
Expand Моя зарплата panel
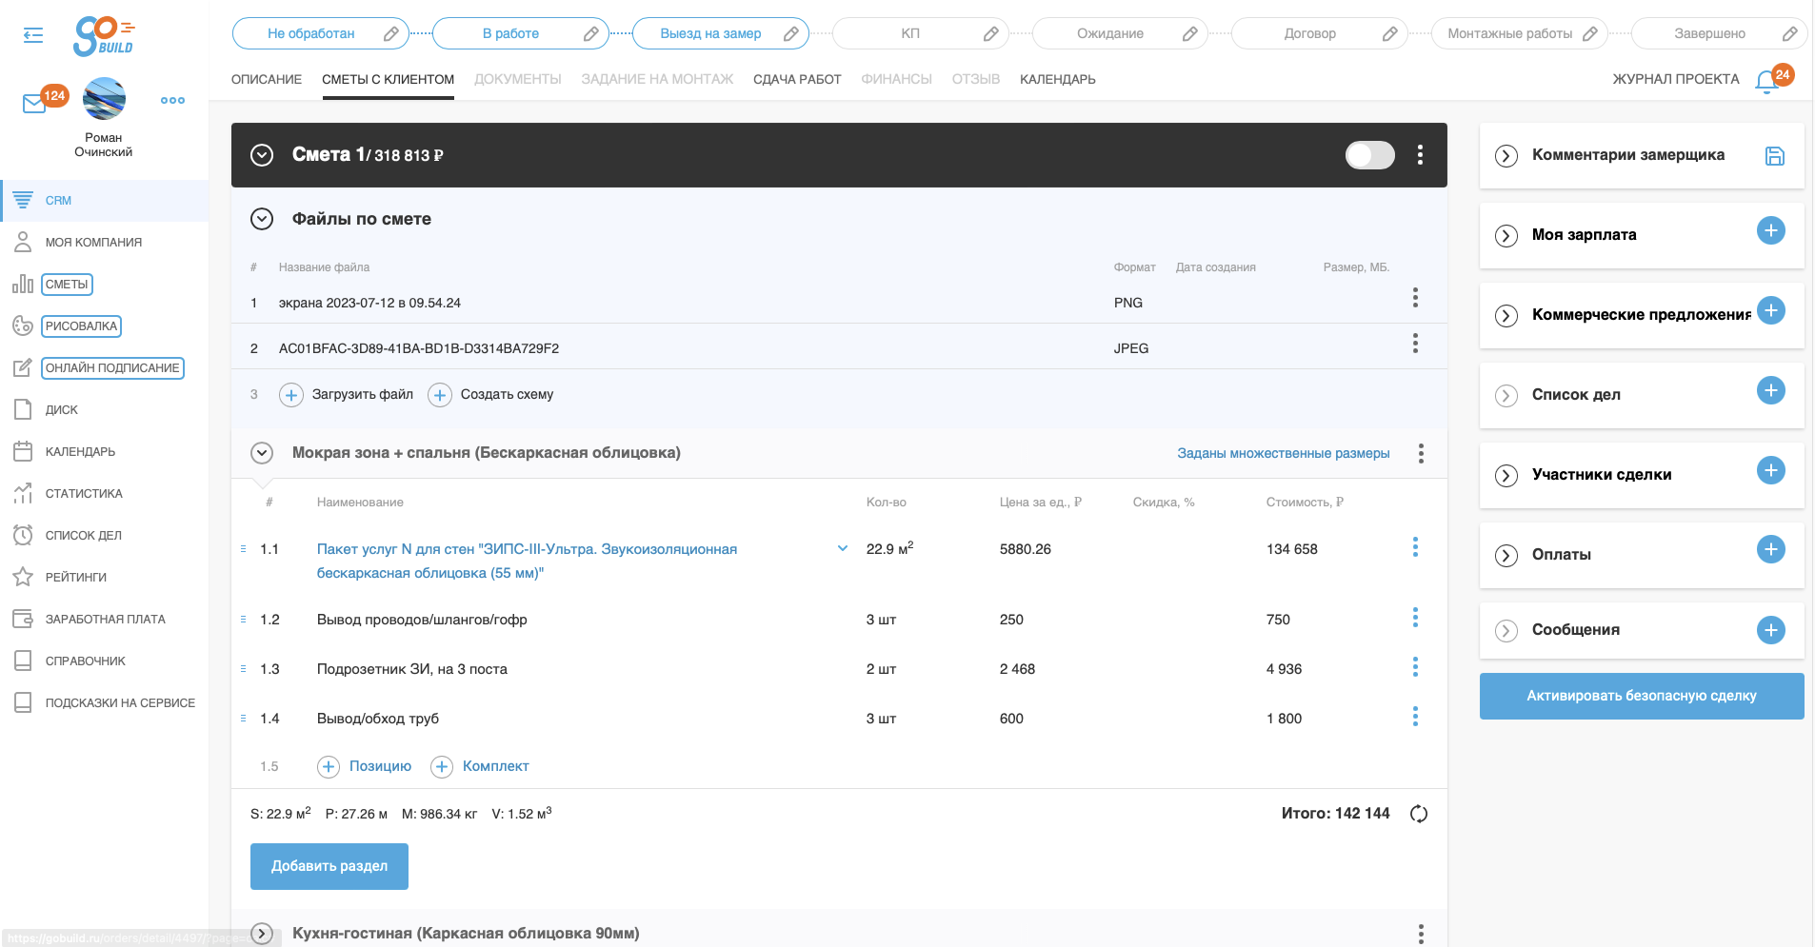coord(1506,236)
